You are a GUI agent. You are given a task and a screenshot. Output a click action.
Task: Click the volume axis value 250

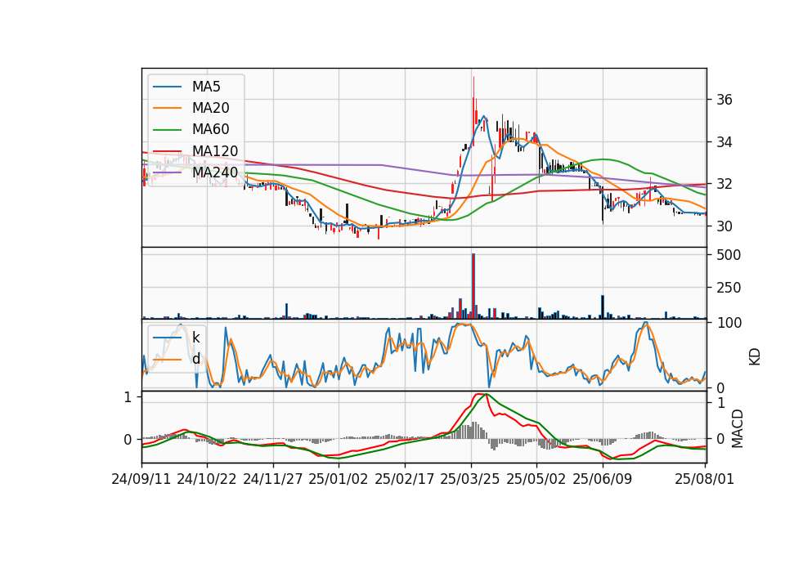click(729, 288)
